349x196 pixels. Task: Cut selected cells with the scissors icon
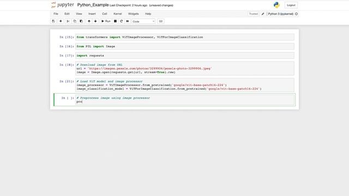68,21
